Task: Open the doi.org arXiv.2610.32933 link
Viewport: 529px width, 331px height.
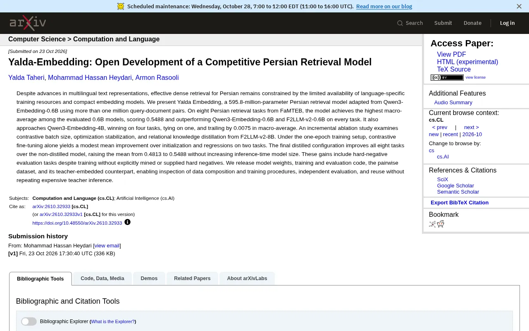Action: 77,223
